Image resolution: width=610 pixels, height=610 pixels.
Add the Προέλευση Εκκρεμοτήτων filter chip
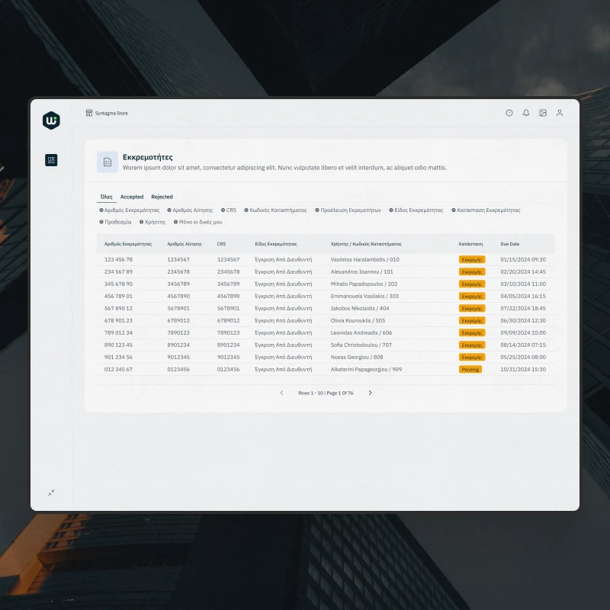point(348,210)
